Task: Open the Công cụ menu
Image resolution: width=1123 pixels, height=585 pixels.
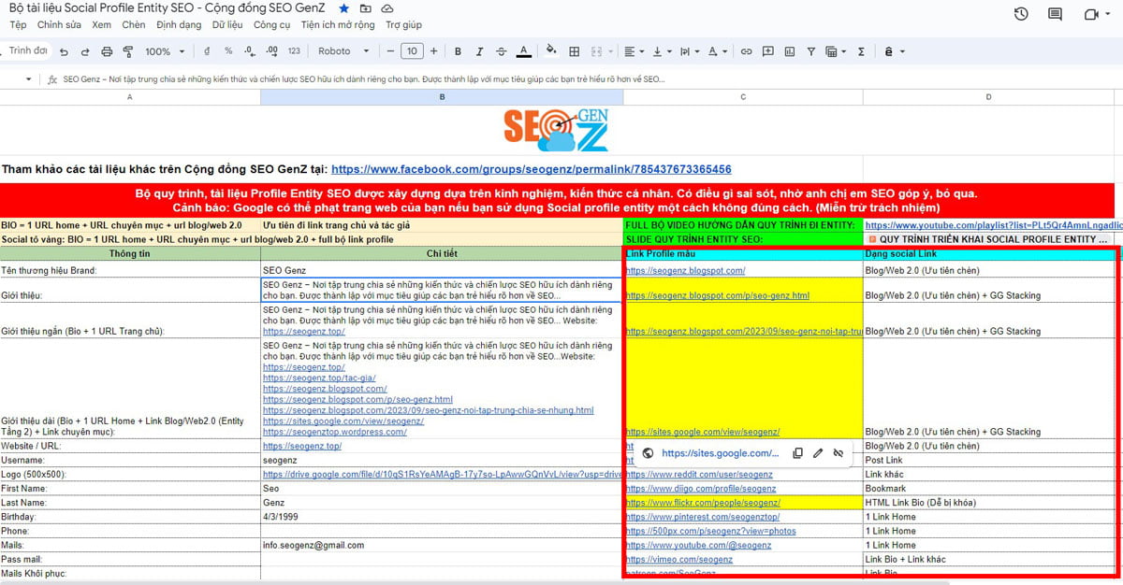Action: pyautogui.click(x=272, y=25)
